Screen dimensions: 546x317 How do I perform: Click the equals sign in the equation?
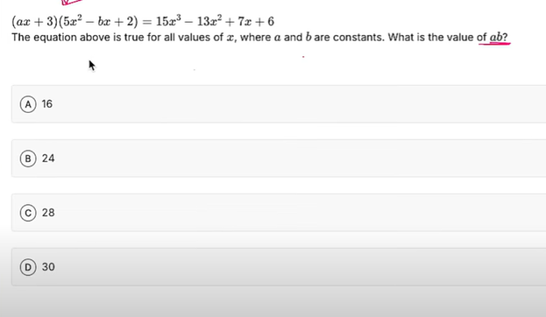145,21
